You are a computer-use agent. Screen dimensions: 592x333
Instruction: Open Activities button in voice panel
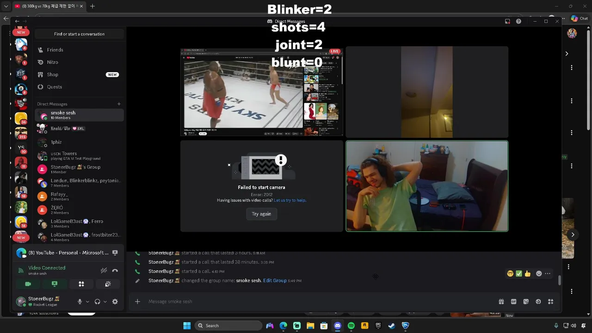click(x=81, y=284)
